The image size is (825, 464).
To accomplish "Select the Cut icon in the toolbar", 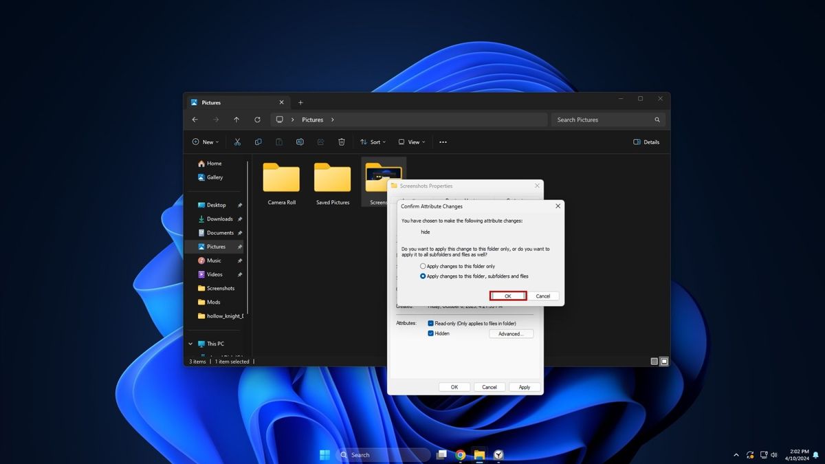I will [x=237, y=142].
